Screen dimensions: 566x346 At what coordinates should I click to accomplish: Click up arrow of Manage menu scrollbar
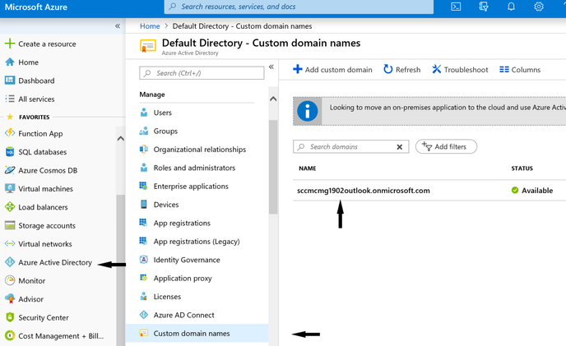(x=273, y=99)
